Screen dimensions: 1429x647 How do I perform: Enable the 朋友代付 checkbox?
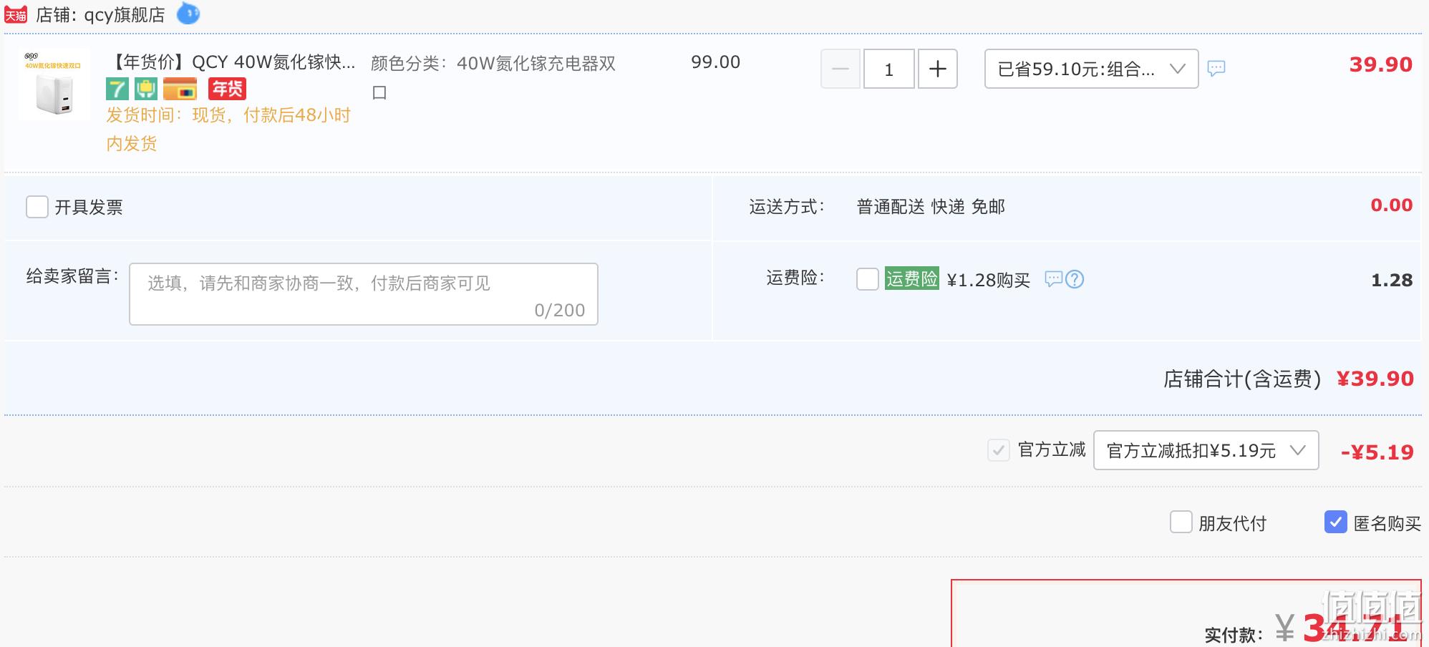click(1181, 522)
